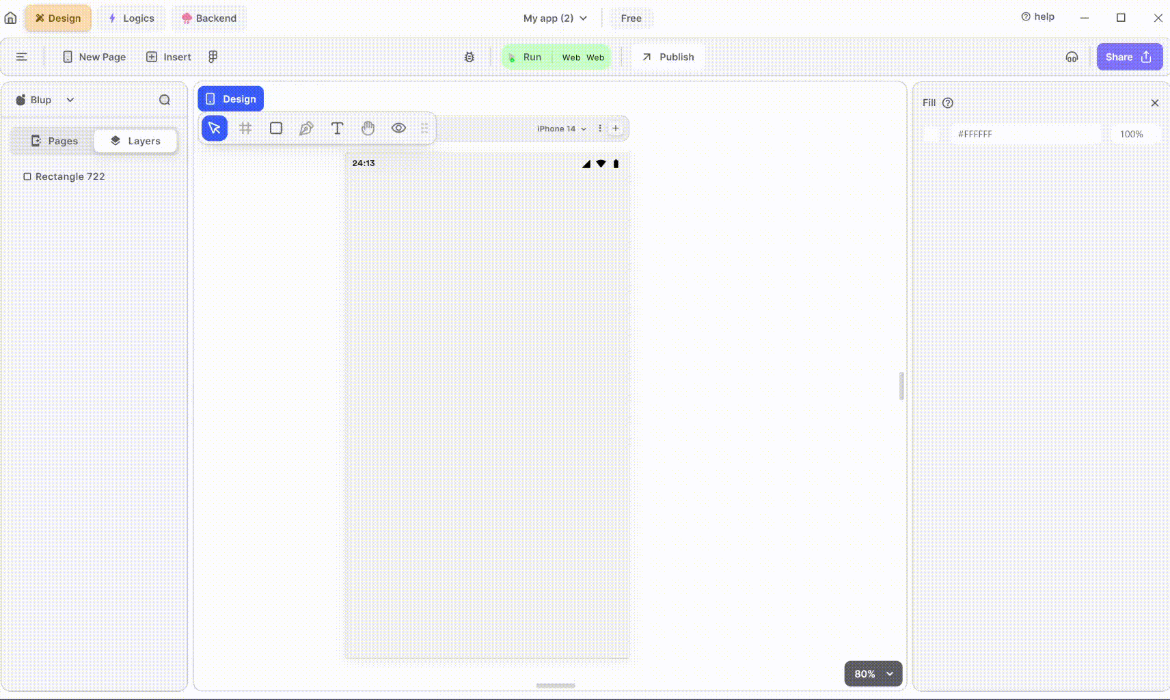Click the headphones support icon
This screenshot has height=700, width=1170.
[1071, 57]
